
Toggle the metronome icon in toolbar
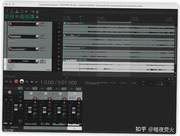pos(37,11)
